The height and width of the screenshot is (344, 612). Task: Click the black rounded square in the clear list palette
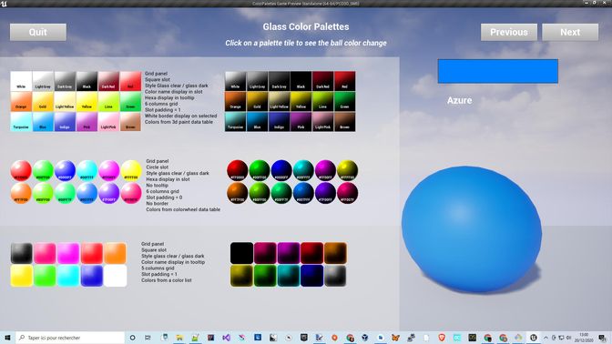[x=22, y=253]
